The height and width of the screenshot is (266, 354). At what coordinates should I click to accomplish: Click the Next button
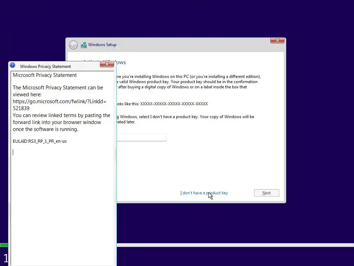click(x=267, y=193)
